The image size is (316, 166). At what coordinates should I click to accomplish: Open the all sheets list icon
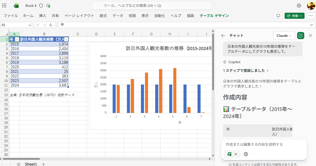pos(19,164)
